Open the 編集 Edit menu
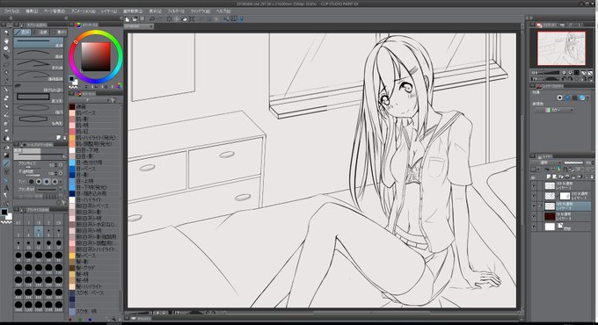The height and width of the screenshot is (325, 598). pyautogui.click(x=32, y=11)
